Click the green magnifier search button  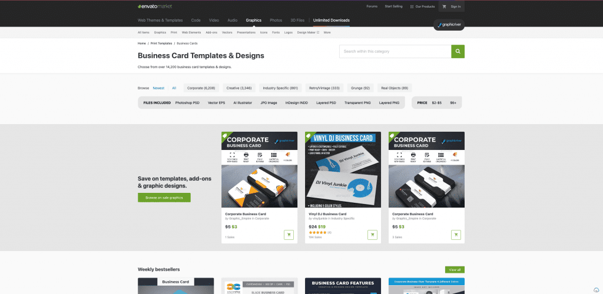pyautogui.click(x=458, y=51)
